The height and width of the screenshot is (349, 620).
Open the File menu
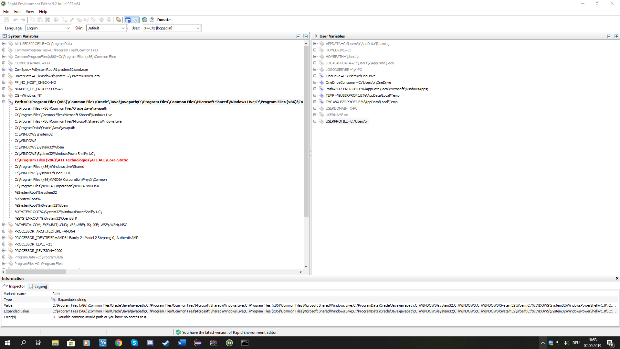point(6,12)
